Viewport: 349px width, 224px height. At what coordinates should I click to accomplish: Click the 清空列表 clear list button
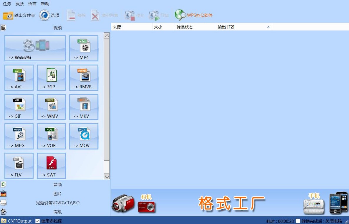coord(104,15)
